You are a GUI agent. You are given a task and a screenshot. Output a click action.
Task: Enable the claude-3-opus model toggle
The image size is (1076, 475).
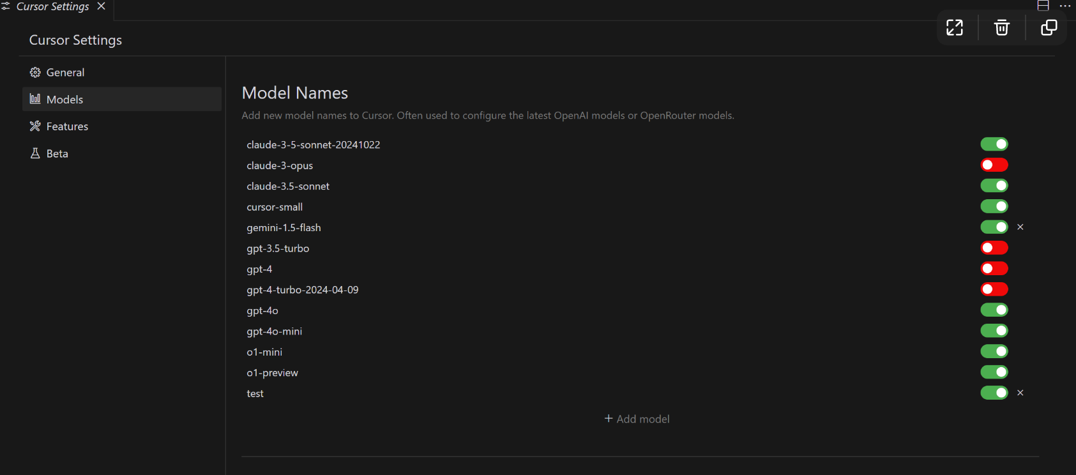[x=994, y=165]
